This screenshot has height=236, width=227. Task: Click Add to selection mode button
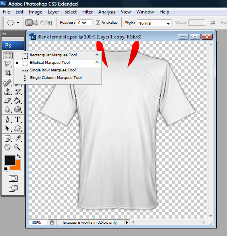[36, 23]
